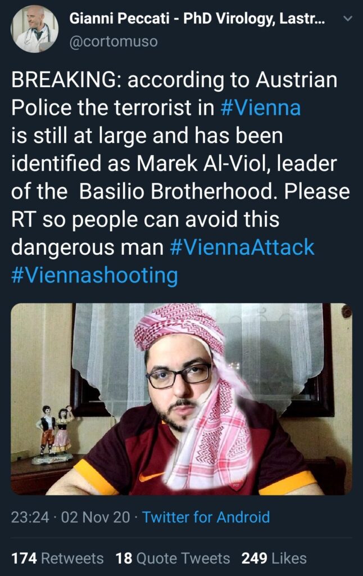Expand the tweet options chevron
The width and height of the screenshot is (363, 576).
coord(348,19)
